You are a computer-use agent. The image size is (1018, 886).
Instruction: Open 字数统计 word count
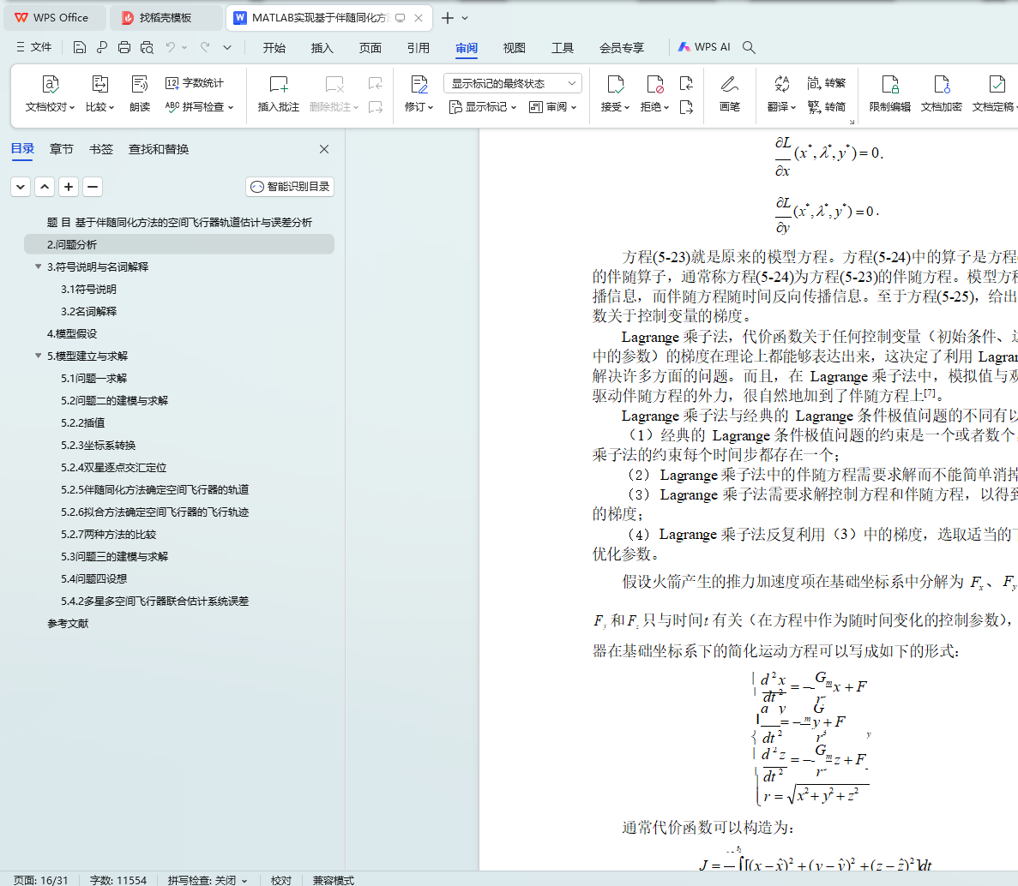click(x=194, y=83)
